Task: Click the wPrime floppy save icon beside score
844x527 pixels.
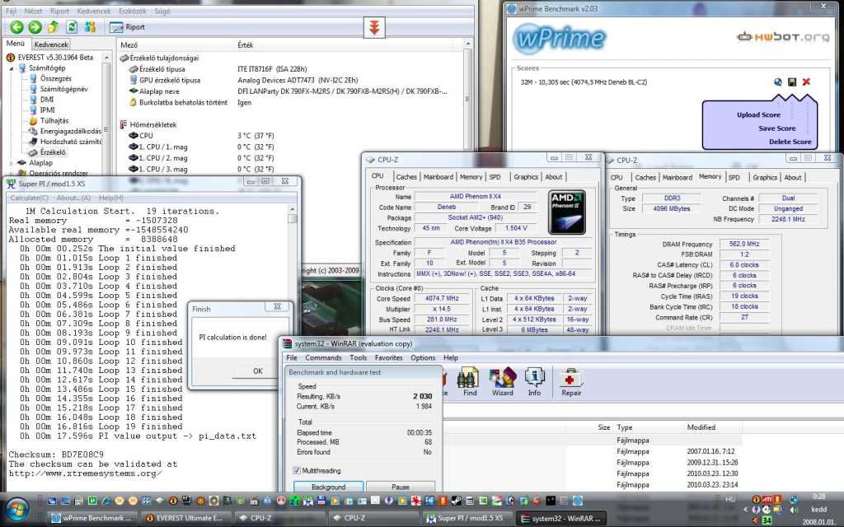Action: coord(792,82)
